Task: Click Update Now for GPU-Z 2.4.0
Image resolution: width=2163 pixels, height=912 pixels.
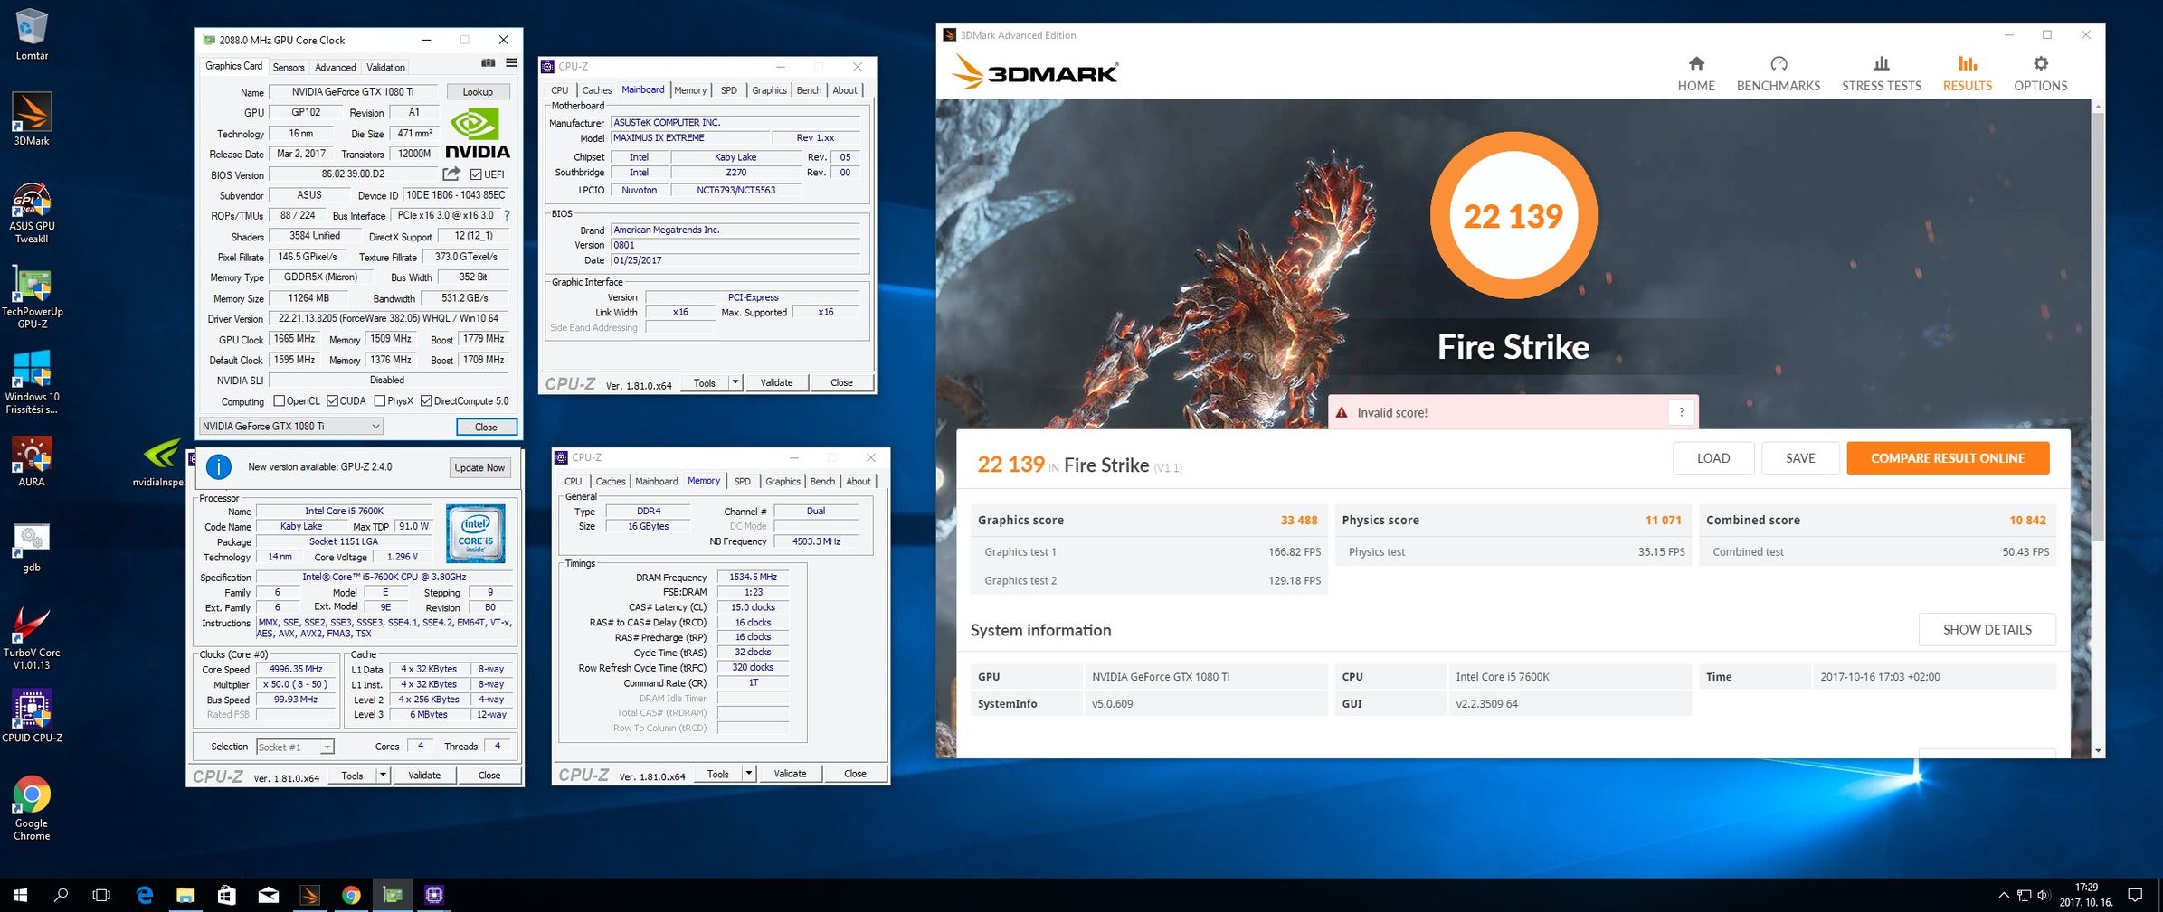Action: 479,467
